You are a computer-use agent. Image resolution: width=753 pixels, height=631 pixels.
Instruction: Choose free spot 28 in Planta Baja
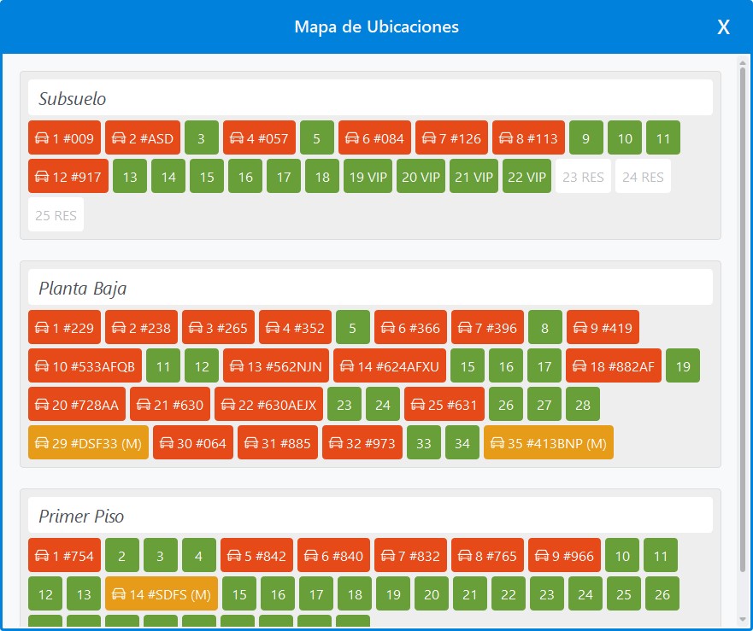pos(582,406)
